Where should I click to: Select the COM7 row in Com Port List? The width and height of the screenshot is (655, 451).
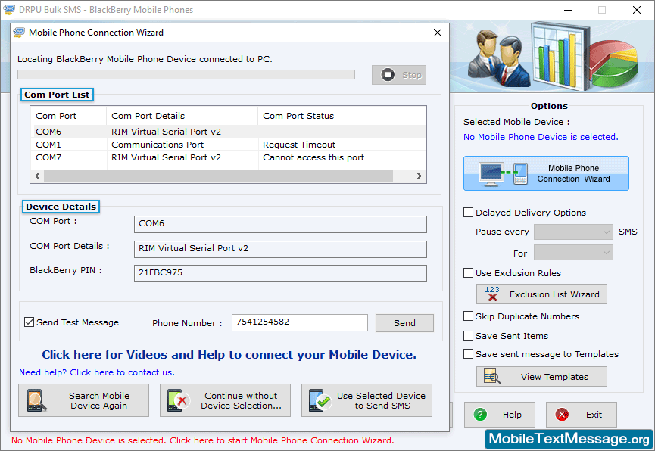tap(229, 157)
